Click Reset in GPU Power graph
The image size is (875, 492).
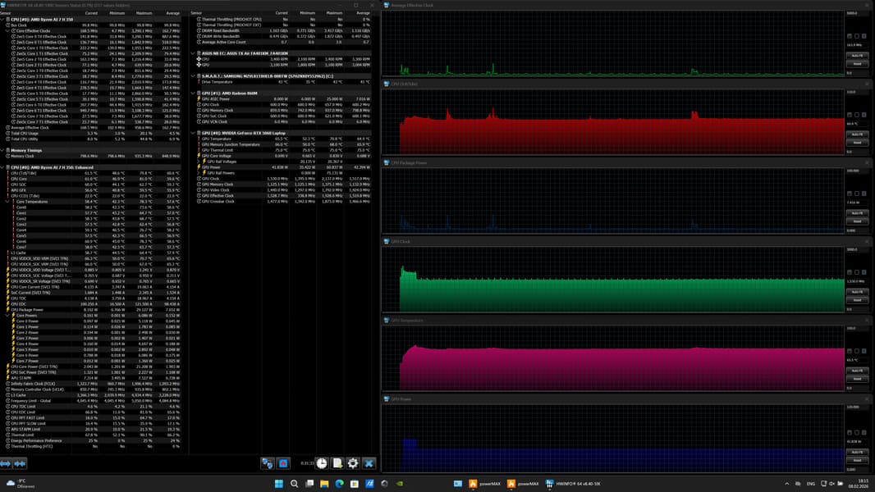[857, 460]
